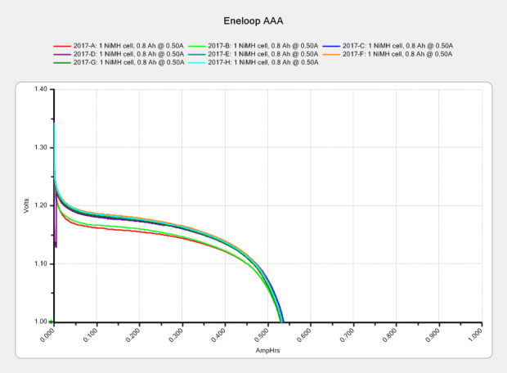507x373 pixels.
Task: Click the Eneloop AAA chart title
Action: tap(253, 21)
